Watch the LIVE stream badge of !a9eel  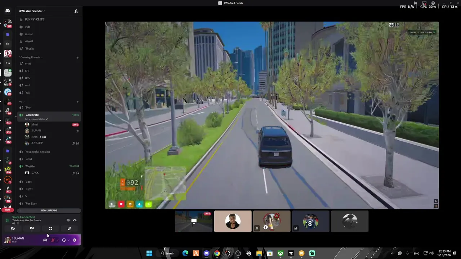[x=75, y=124]
